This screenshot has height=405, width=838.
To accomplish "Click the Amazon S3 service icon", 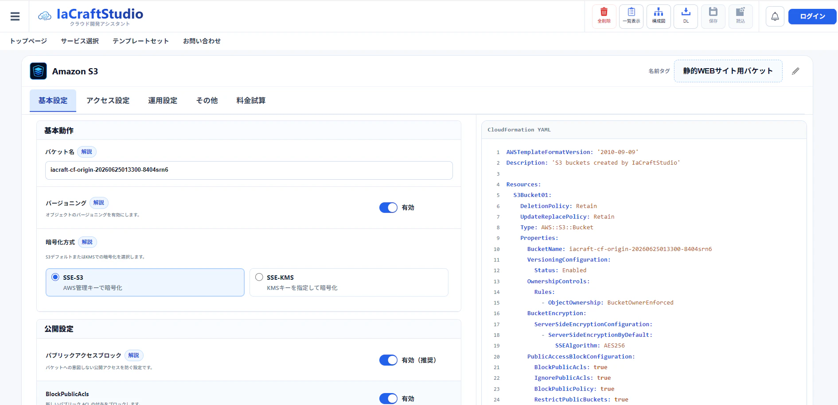I will click(x=39, y=71).
